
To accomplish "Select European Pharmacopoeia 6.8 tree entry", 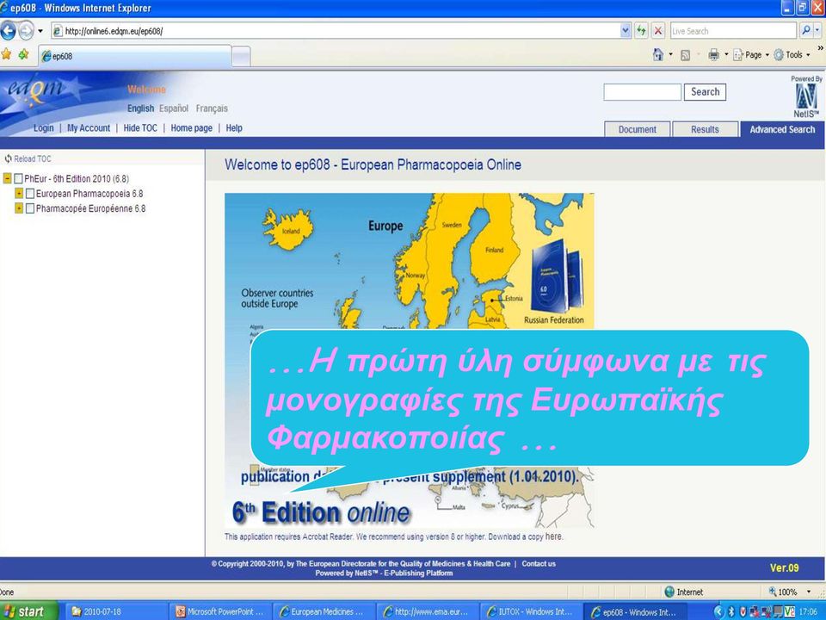I will 89,194.
